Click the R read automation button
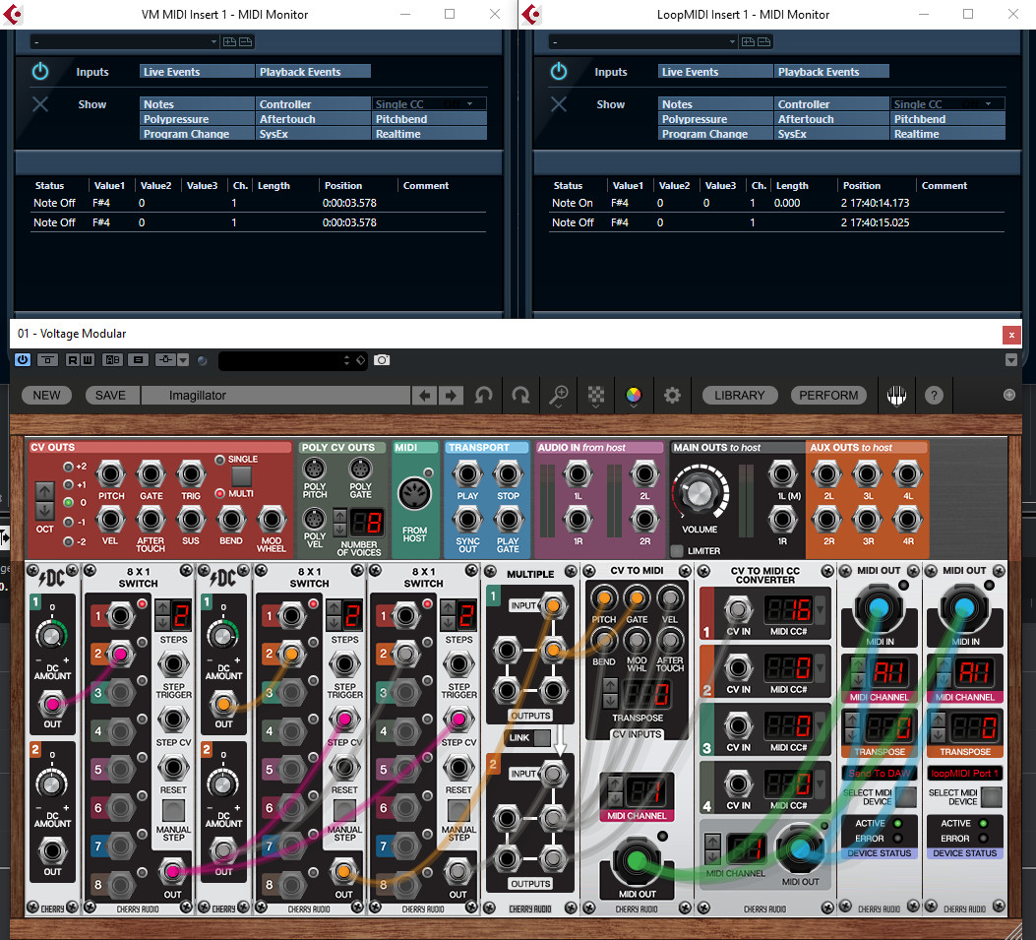 coord(72,359)
